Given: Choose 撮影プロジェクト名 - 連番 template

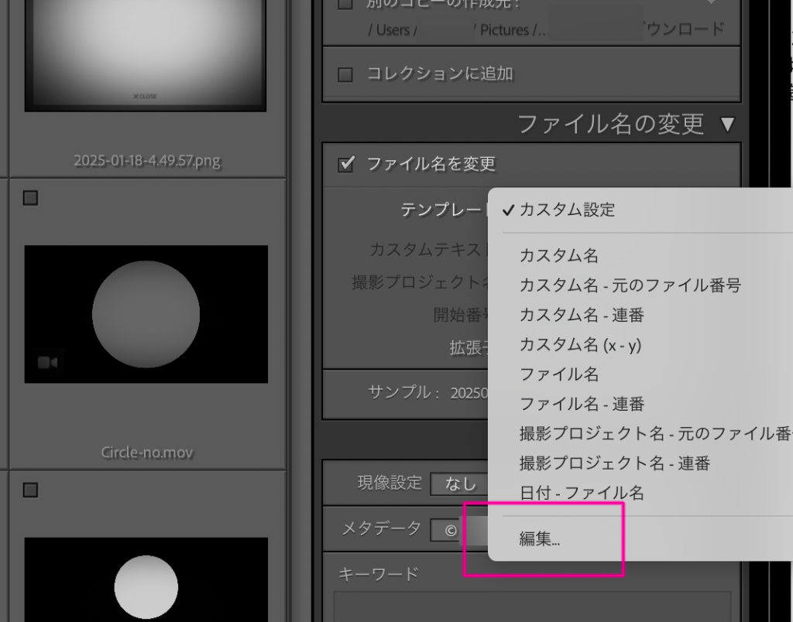Looking at the screenshot, I should click(x=614, y=463).
